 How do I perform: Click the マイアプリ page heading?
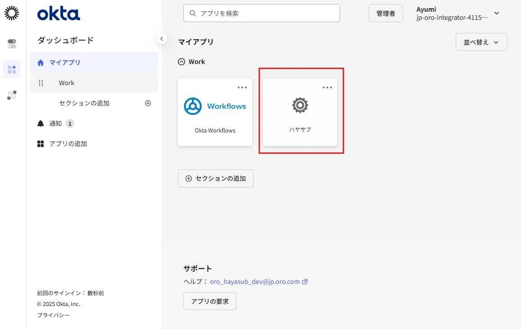(x=196, y=41)
